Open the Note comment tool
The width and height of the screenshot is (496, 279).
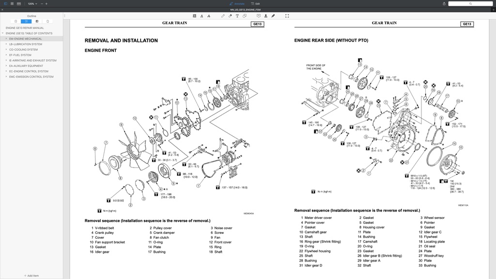259,15
